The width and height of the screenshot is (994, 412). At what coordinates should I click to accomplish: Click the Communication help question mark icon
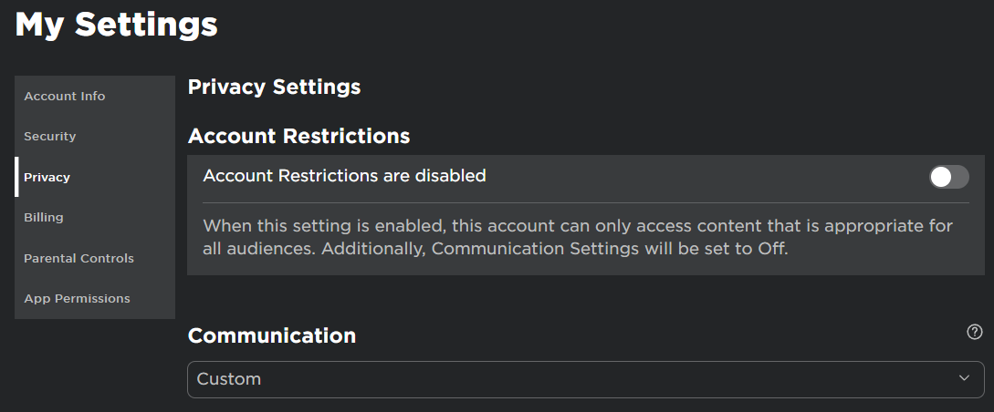975,332
